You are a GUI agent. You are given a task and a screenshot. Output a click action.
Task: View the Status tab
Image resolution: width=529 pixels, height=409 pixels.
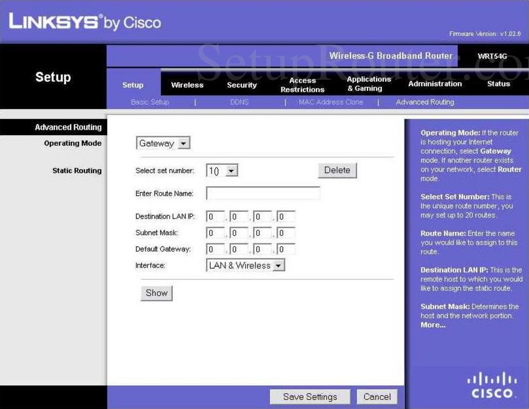[x=498, y=84]
